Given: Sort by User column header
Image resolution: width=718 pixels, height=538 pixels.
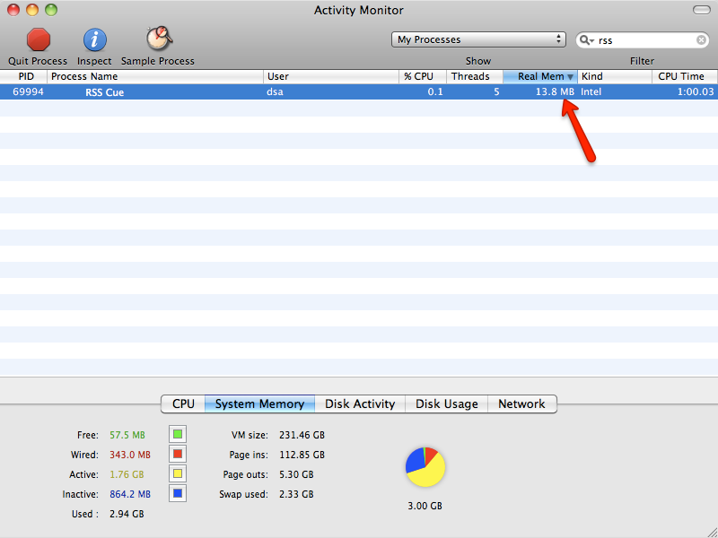Looking at the screenshot, I should (331, 76).
